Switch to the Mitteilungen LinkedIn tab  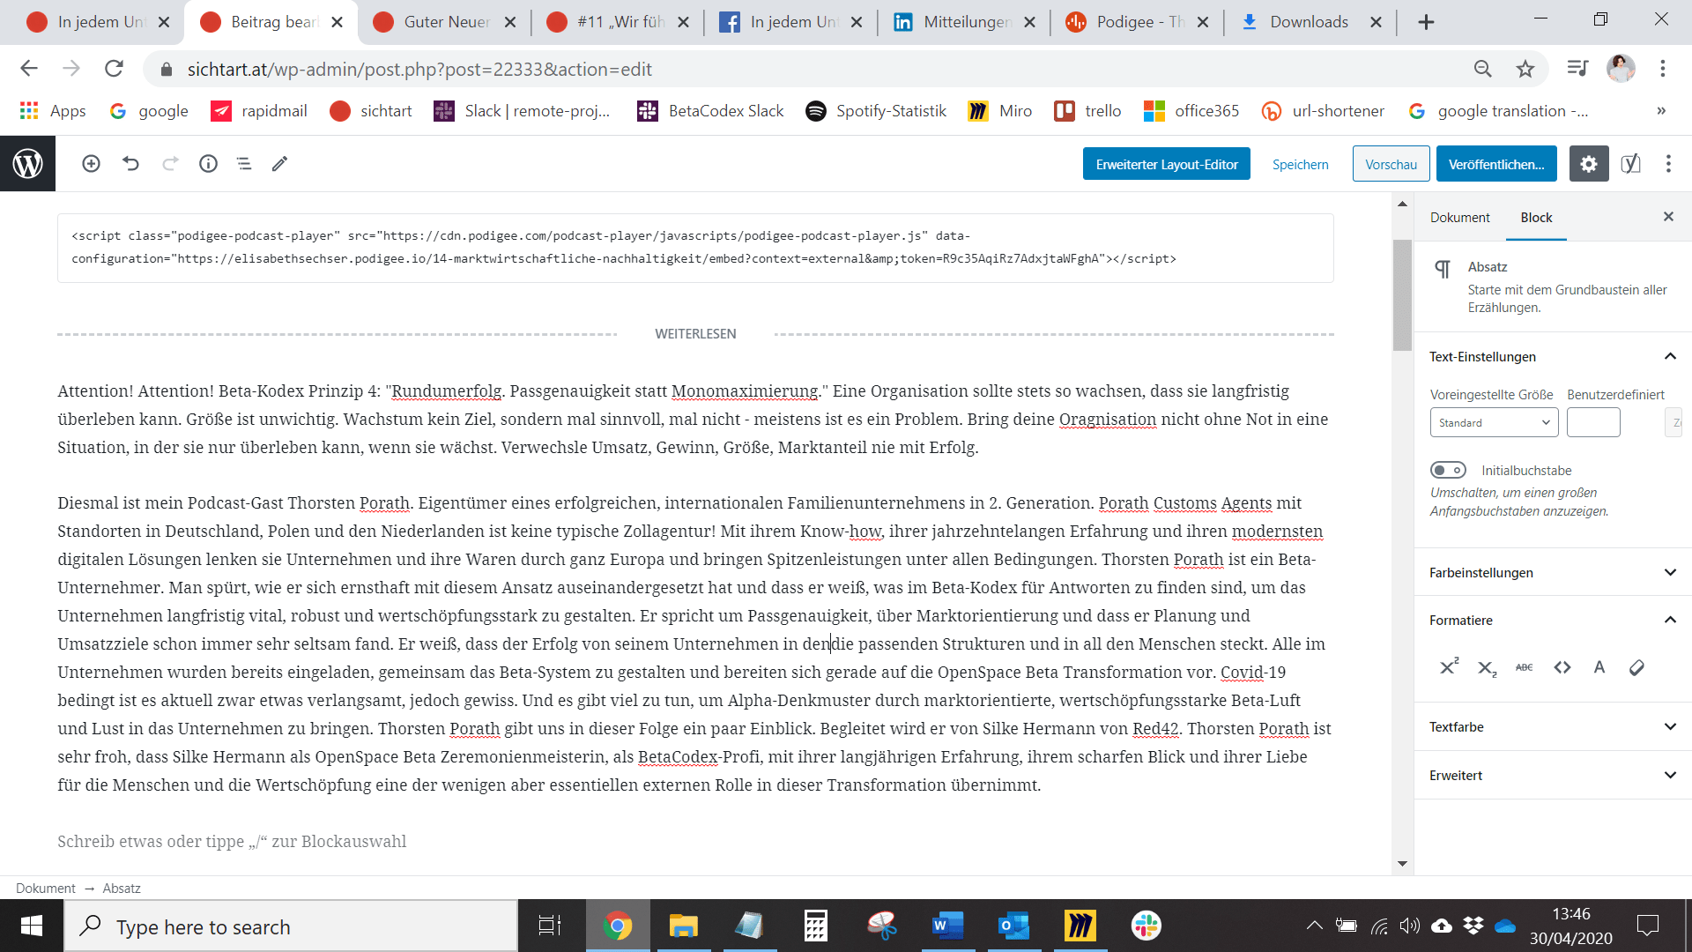click(964, 22)
